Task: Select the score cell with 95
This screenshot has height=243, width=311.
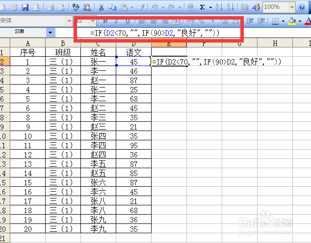Action: pyautogui.click(x=133, y=145)
